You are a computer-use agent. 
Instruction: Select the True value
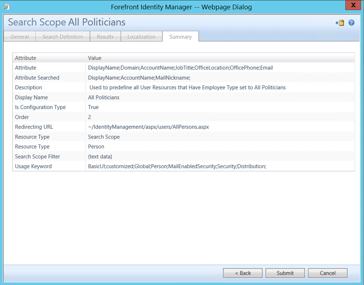[x=93, y=107]
